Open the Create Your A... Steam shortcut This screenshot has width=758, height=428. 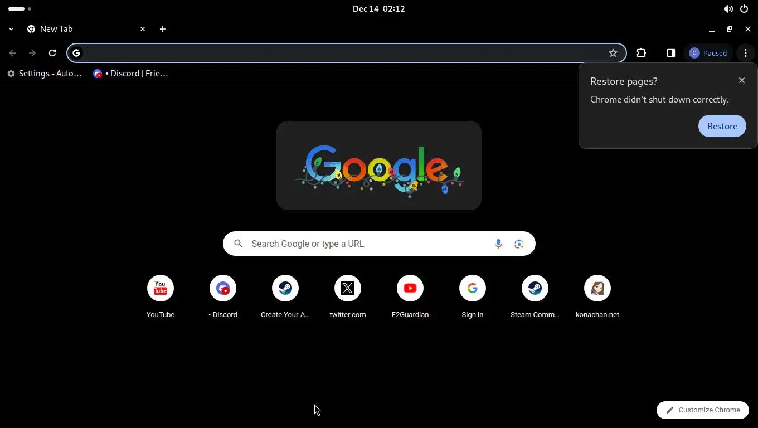click(x=285, y=297)
